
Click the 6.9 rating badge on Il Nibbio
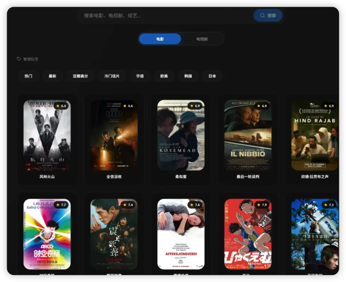click(262, 106)
